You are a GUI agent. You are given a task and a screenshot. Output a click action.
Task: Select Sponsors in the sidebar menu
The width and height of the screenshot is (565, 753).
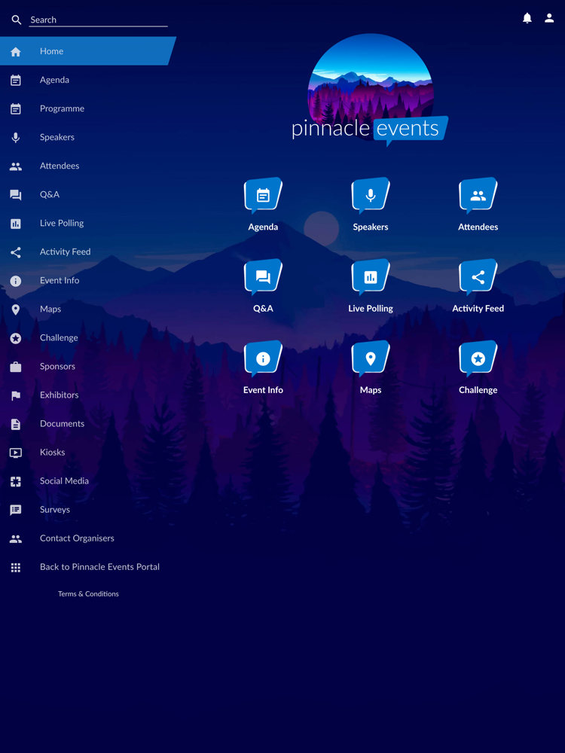coord(87,367)
